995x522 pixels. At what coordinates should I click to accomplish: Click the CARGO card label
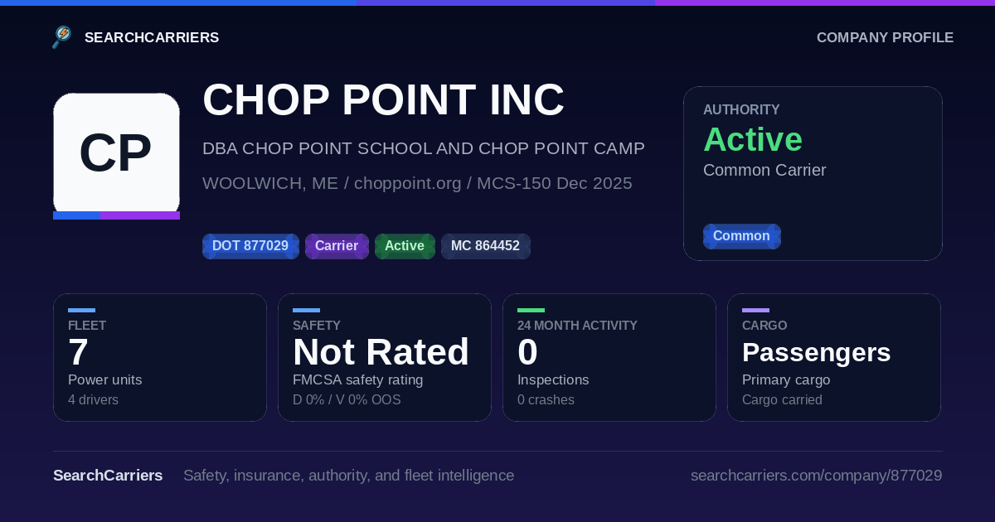(764, 326)
